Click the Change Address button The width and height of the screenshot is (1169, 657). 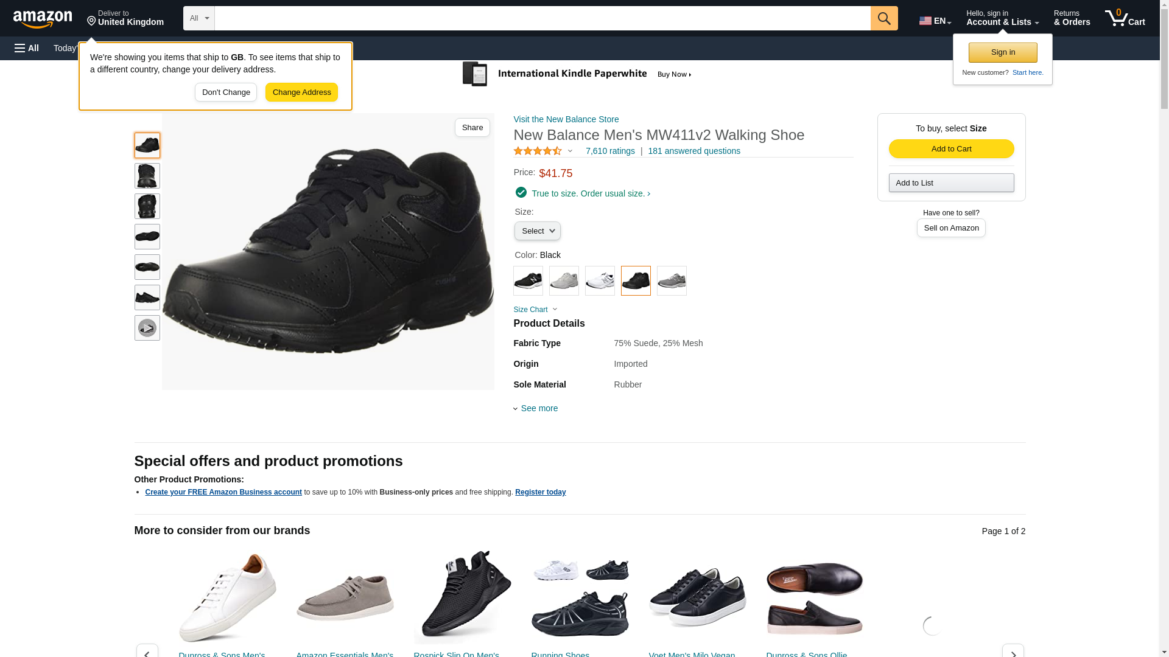point(301,92)
